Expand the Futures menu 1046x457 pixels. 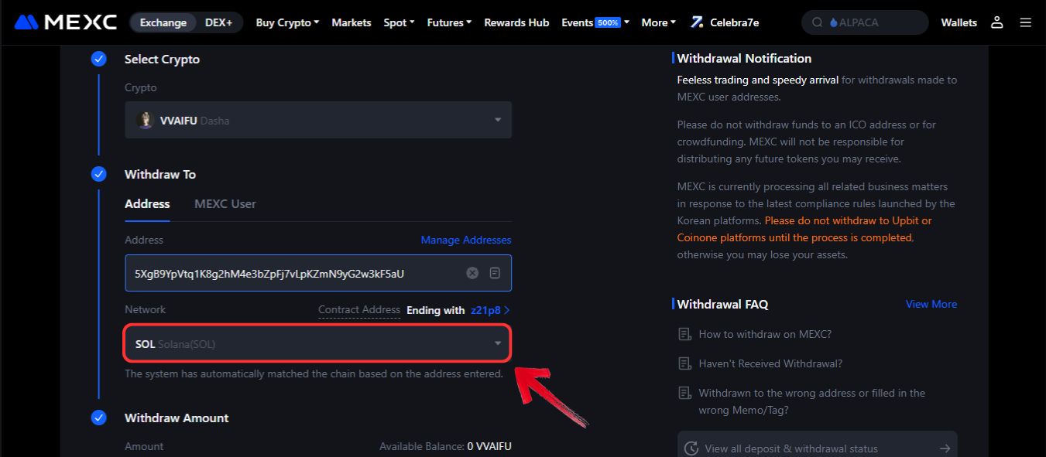[x=449, y=22]
